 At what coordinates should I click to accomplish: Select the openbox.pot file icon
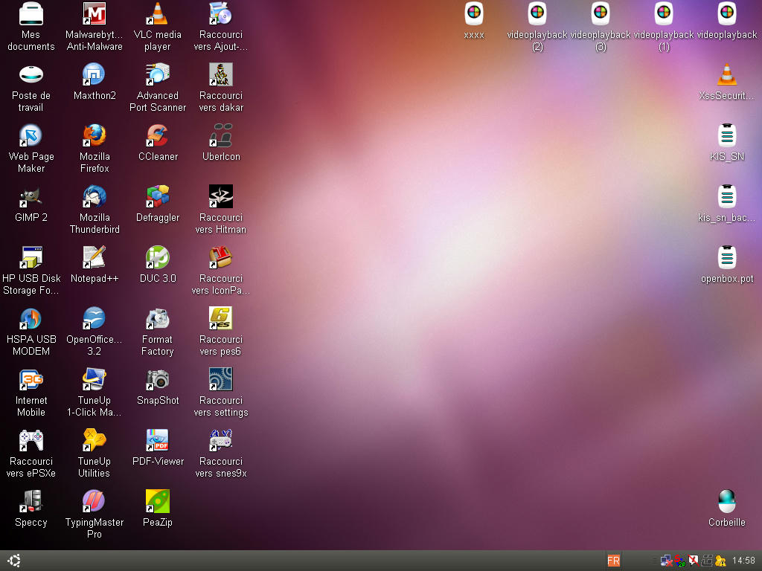(x=727, y=257)
